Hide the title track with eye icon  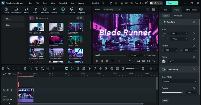tap(11, 90)
